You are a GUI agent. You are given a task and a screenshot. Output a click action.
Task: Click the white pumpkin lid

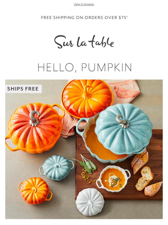tap(90, 202)
